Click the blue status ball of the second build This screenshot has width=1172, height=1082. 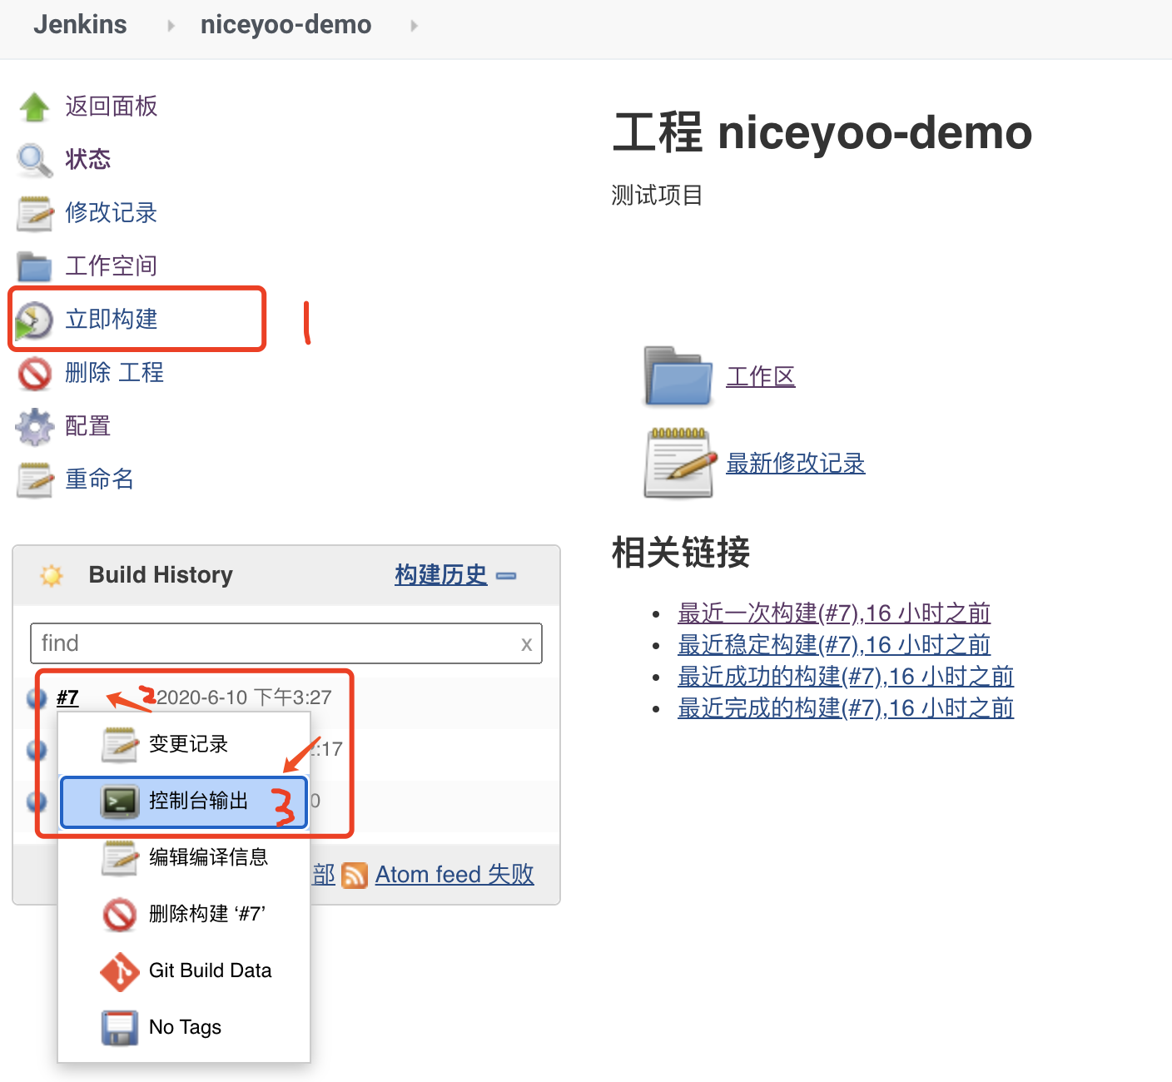point(37,749)
